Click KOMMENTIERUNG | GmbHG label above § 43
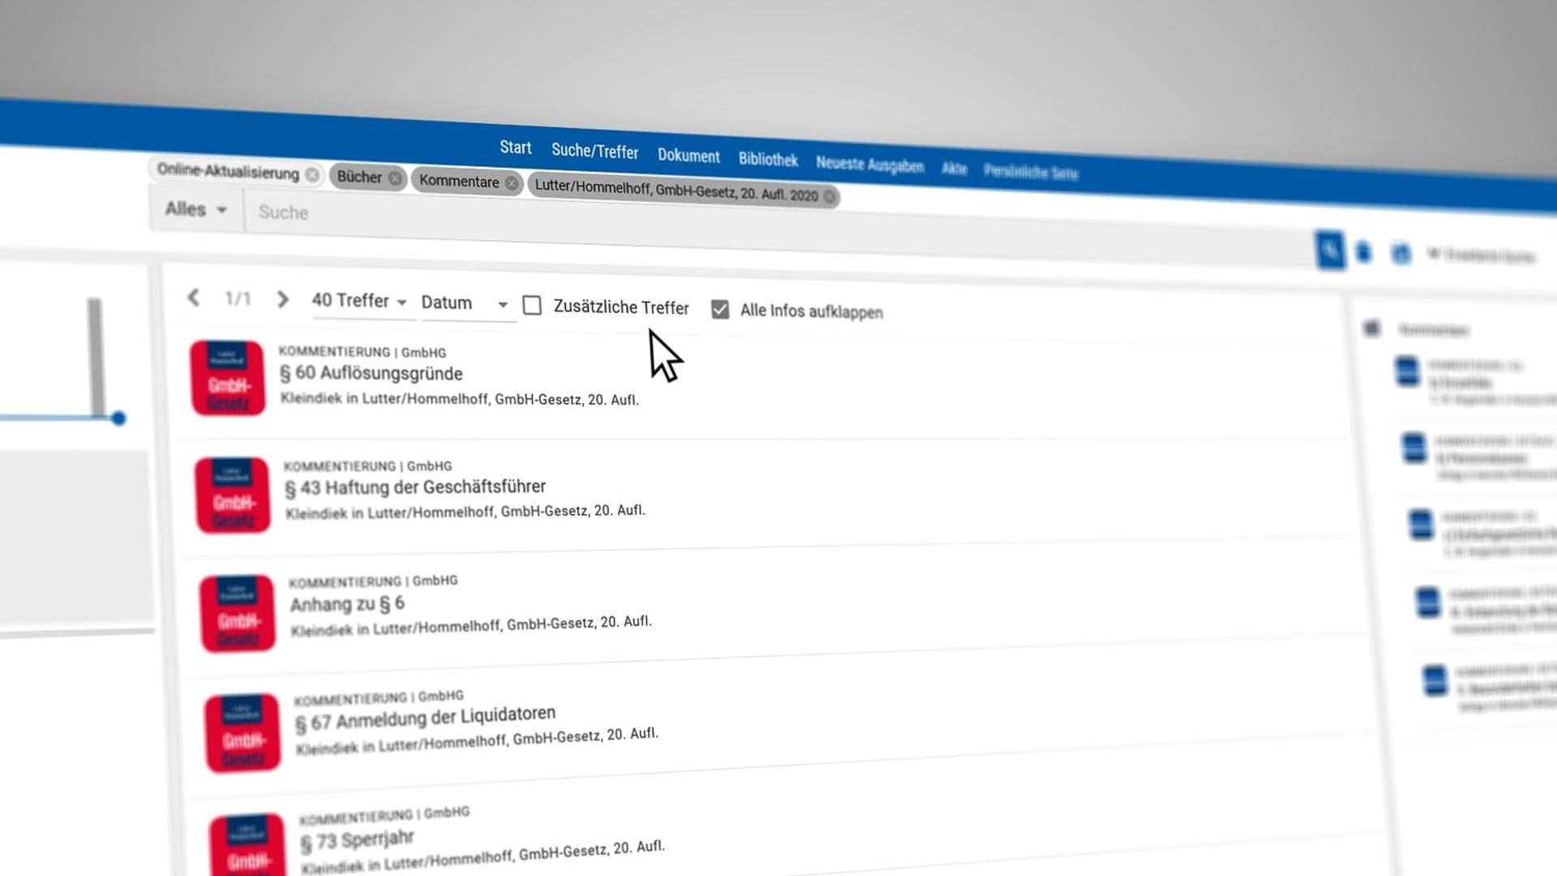 tap(367, 466)
